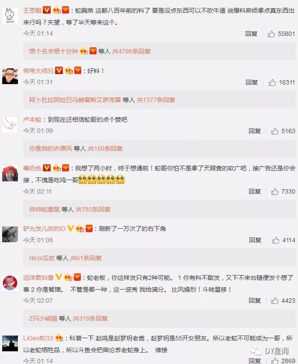Click thumbs-up icon beside 16311 likes
The width and height of the screenshot is (298, 364).
[272, 83]
